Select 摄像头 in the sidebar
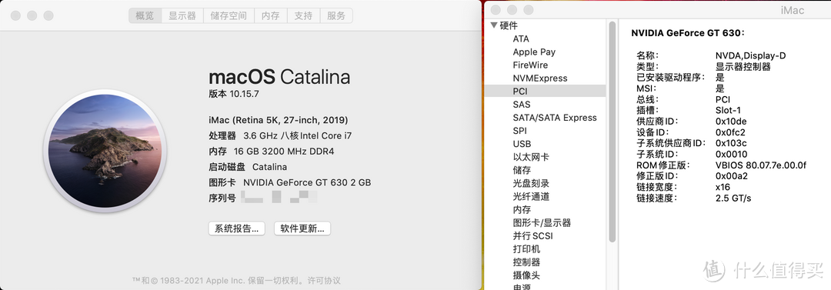The height and width of the screenshot is (290, 831). (527, 275)
